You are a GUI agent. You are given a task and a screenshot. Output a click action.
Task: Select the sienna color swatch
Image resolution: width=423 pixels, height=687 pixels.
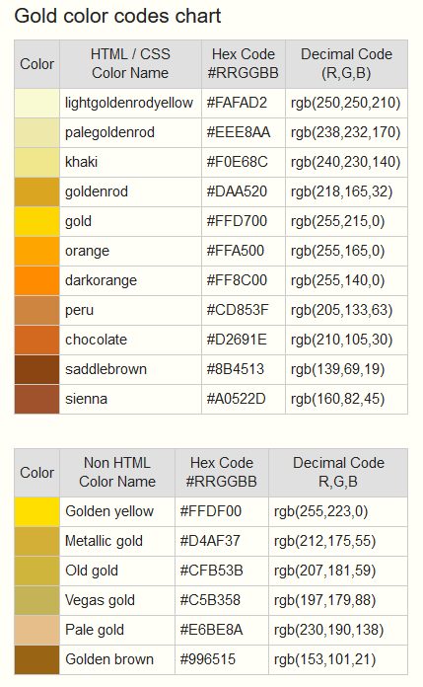coord(37,399)
